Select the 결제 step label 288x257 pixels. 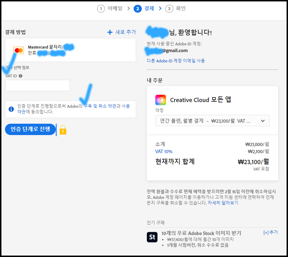point(149,8)
